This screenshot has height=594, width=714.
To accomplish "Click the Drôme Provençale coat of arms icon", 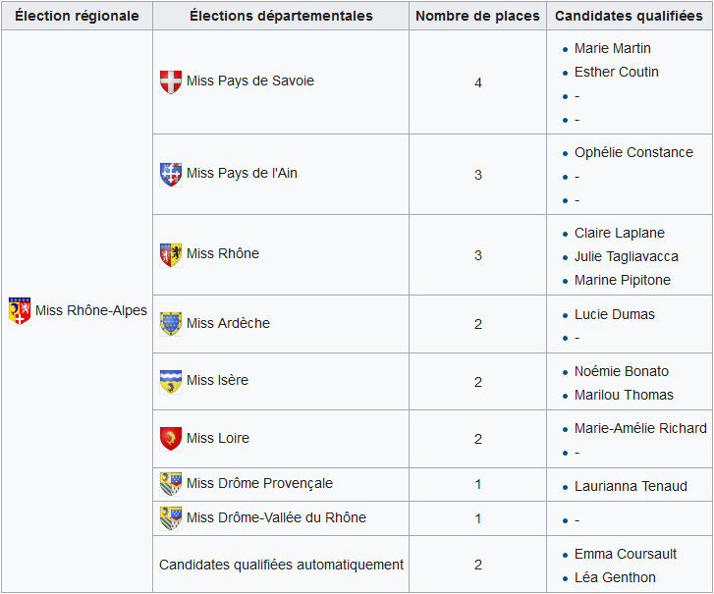I will [x=171, y=484].
